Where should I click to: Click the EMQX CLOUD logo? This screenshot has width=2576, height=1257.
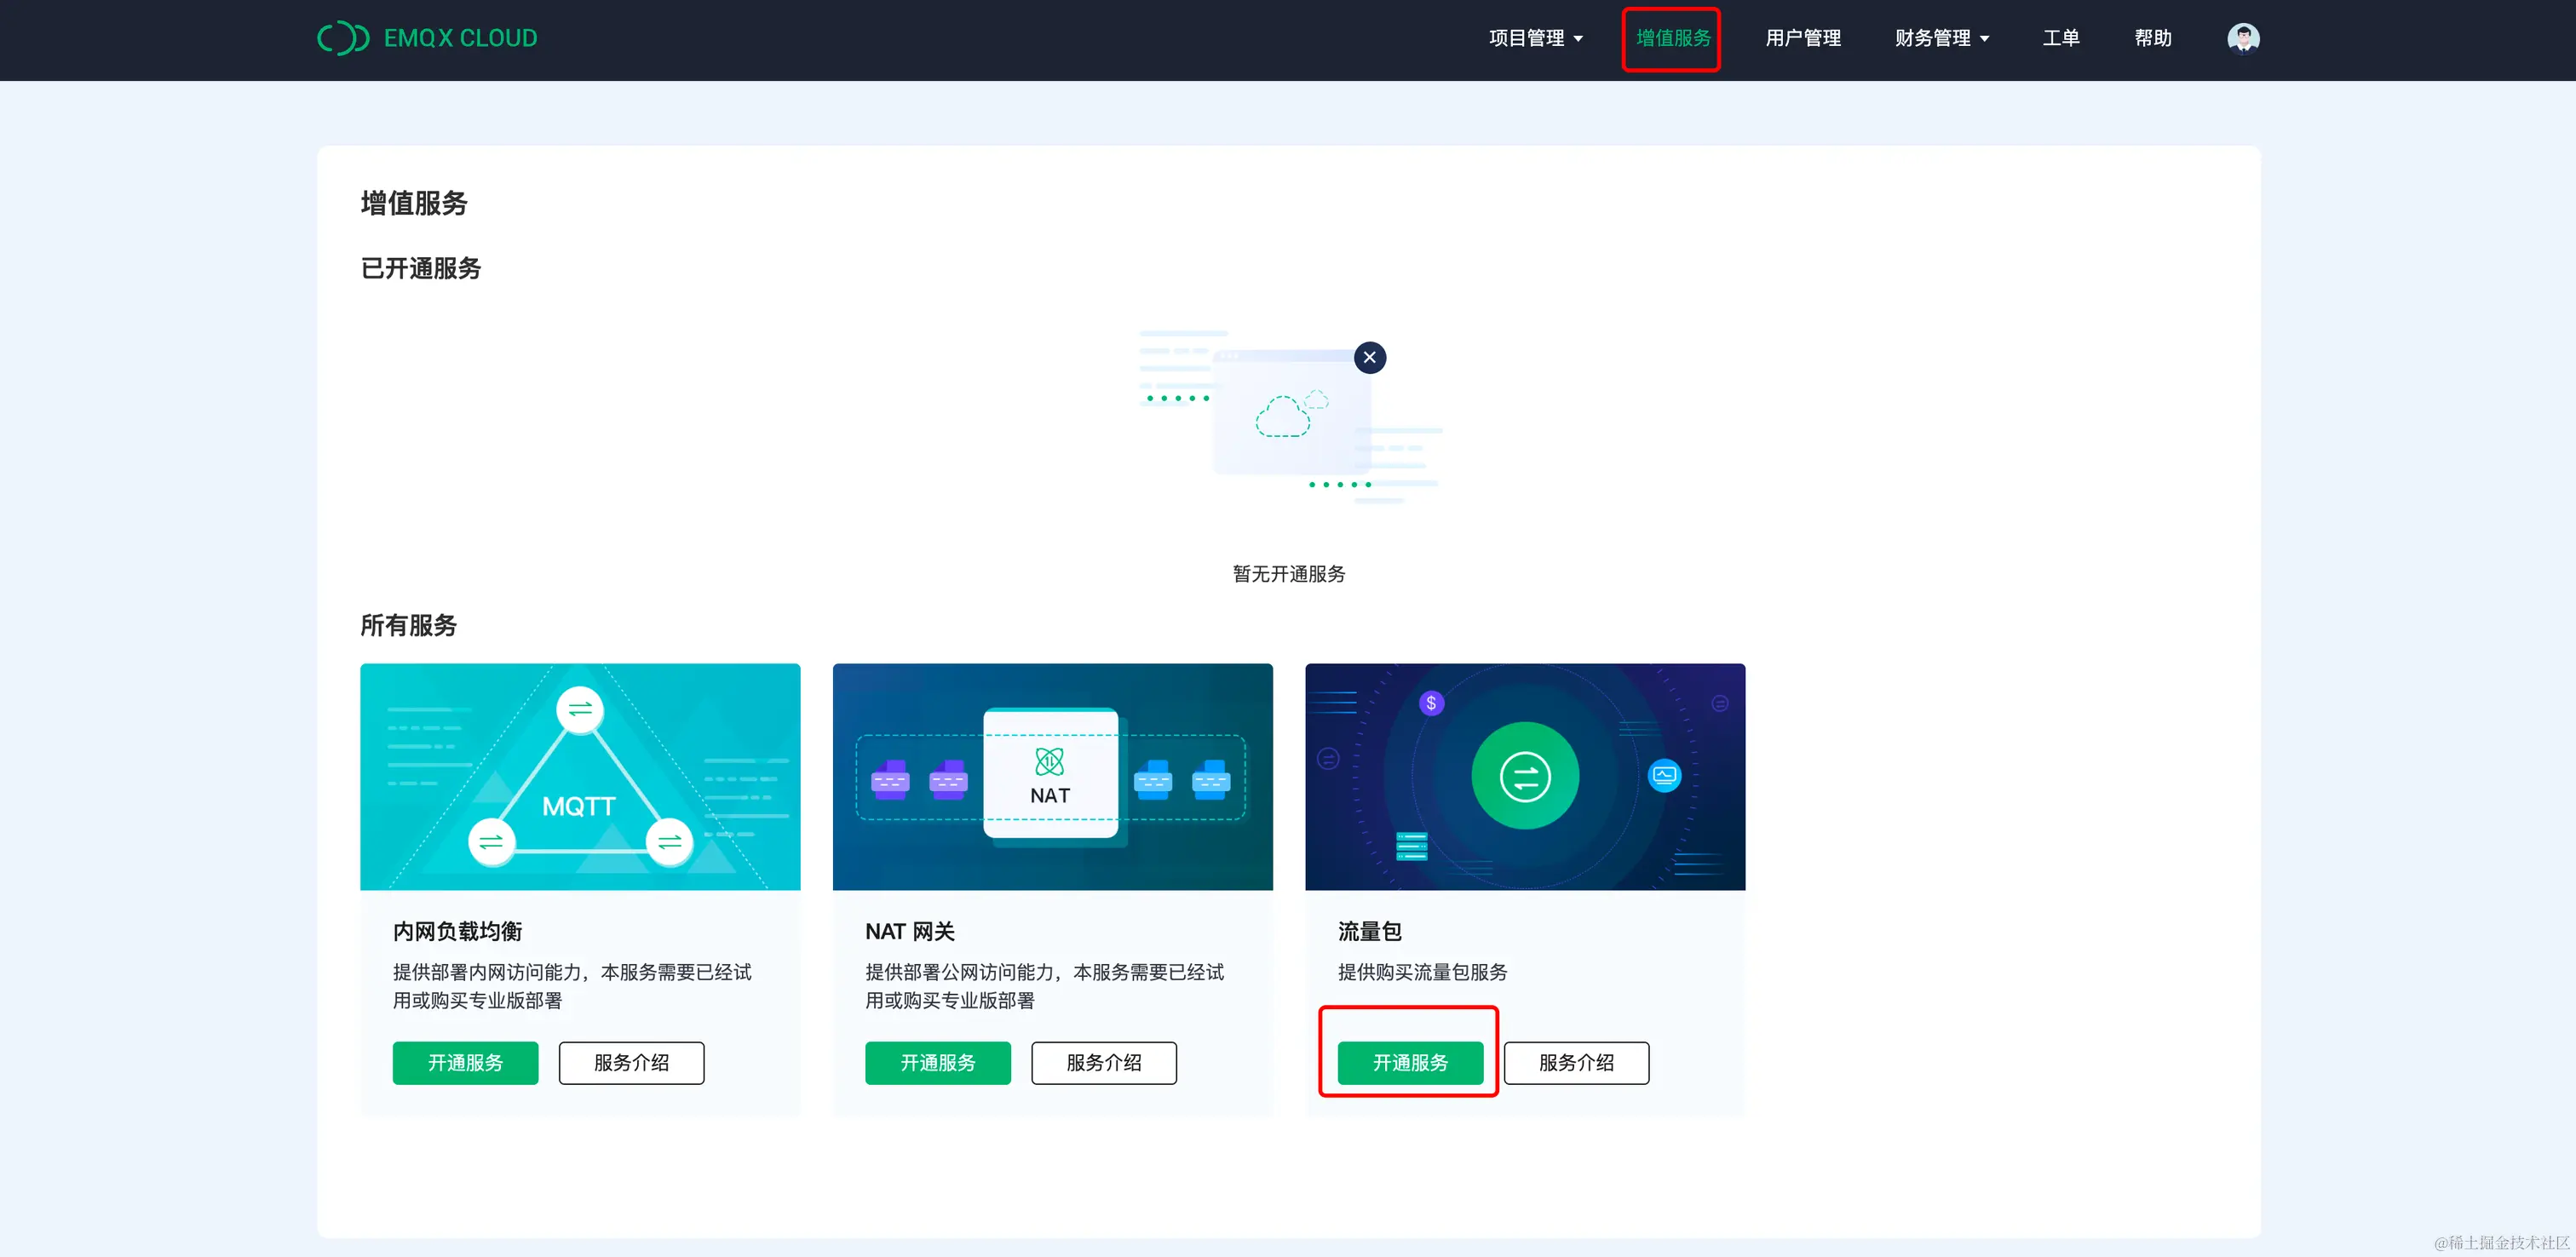[x=427, y=38]
